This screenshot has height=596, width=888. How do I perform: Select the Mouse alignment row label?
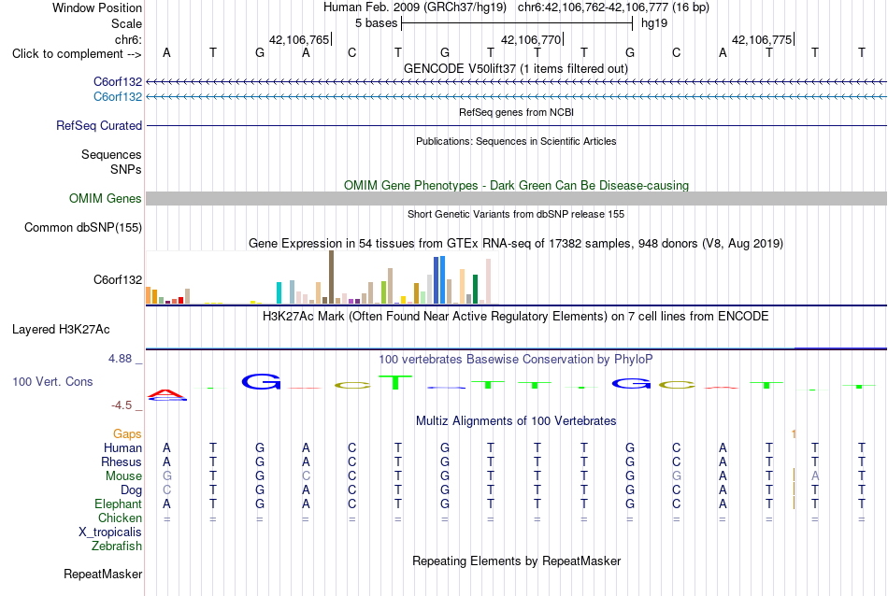123,476
